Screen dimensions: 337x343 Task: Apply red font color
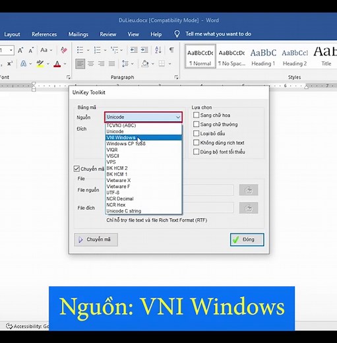57,64
